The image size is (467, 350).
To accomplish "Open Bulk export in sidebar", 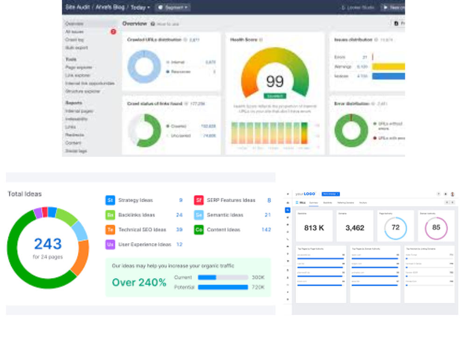I will click(x=76, y=48).
